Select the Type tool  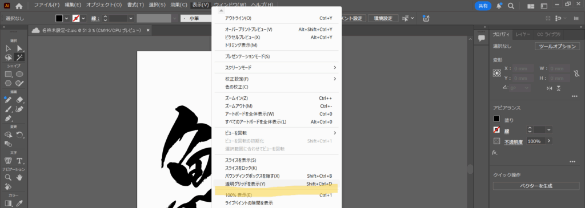click(x=19, y=160)
